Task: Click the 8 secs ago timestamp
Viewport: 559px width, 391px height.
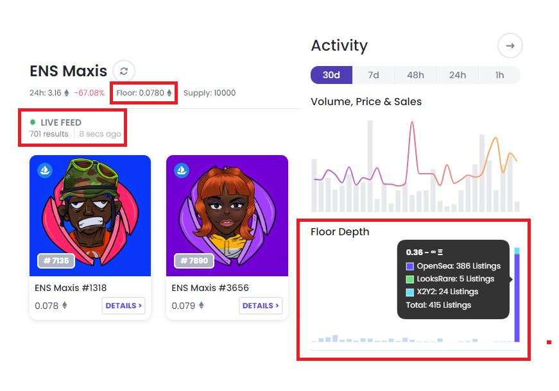Action: [100, 134]
